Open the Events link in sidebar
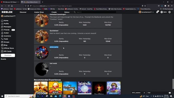The image size is (174, 98). pyautogui.click(x=4, y=59)
